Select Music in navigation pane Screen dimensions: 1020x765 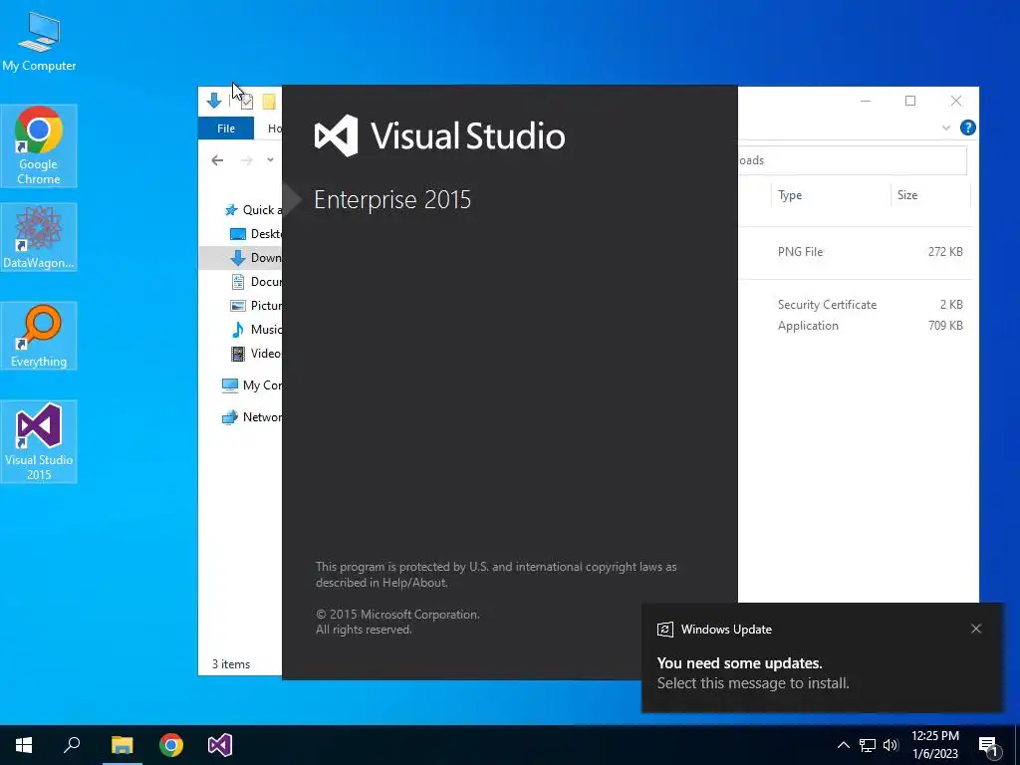tap(256, 329)
